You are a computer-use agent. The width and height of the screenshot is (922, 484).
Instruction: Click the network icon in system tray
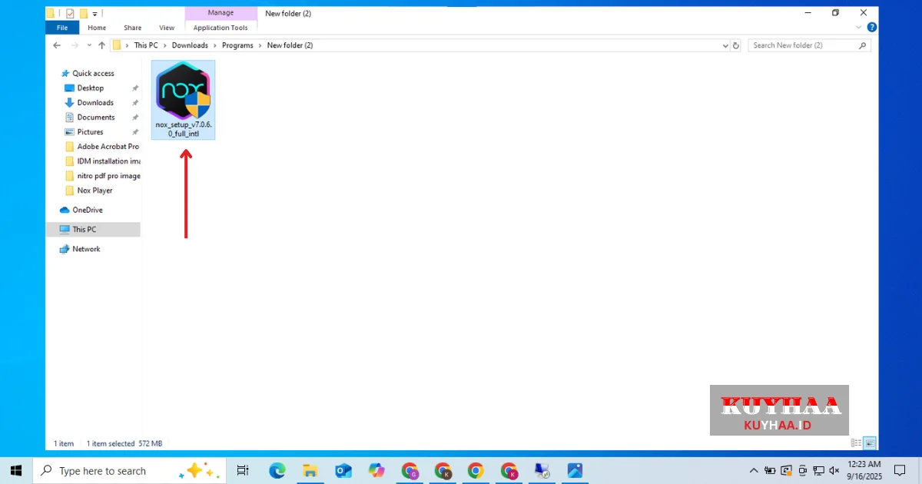[x=819, y=470]
